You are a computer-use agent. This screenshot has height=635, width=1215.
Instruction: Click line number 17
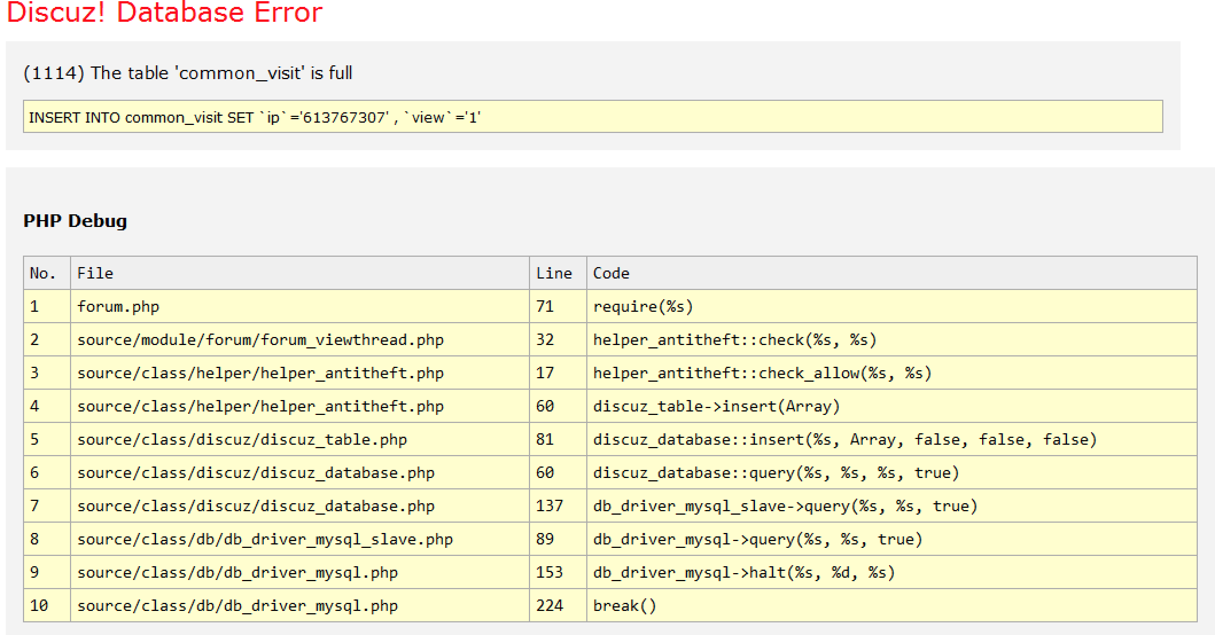point(558,373)
